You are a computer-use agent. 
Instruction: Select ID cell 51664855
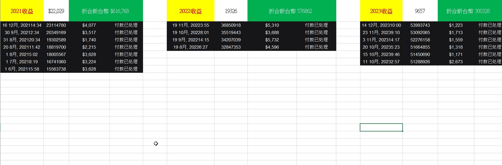click(420, 47)
